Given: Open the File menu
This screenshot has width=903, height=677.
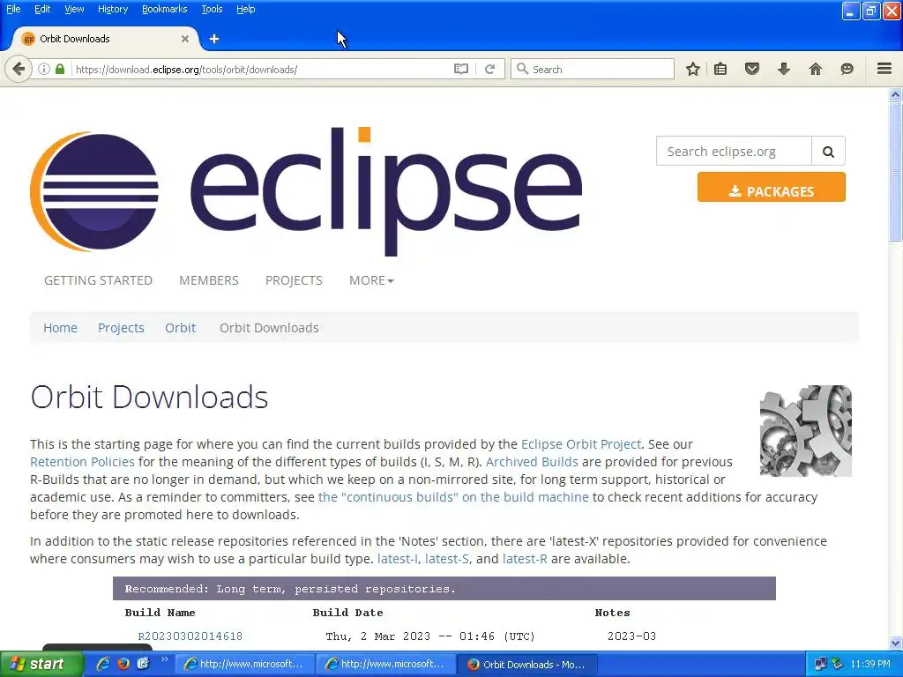Looking at the screenshot, I should point(13,9).
